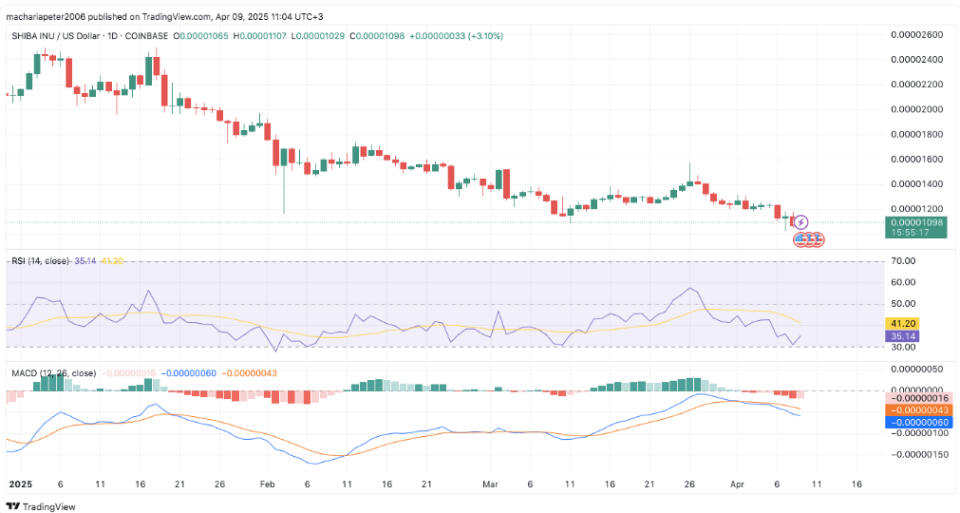960x513 pixels.
Task: Open the US flag economic event markers
Action: pyautogui.click(x=808, y=239)
